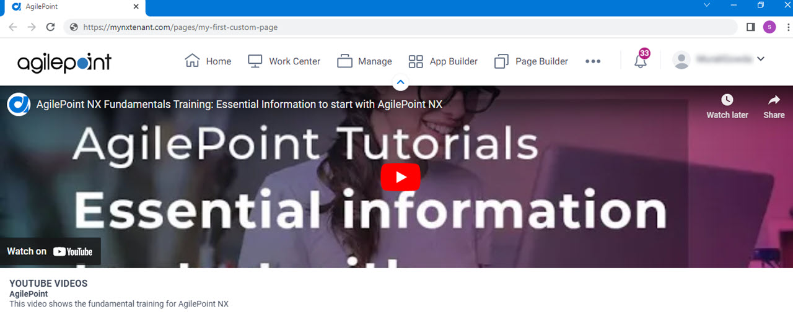The width and height of the screenshot is (793, 312).
Task: Go back using the browser back arrow
Action: tap(13, 27)
